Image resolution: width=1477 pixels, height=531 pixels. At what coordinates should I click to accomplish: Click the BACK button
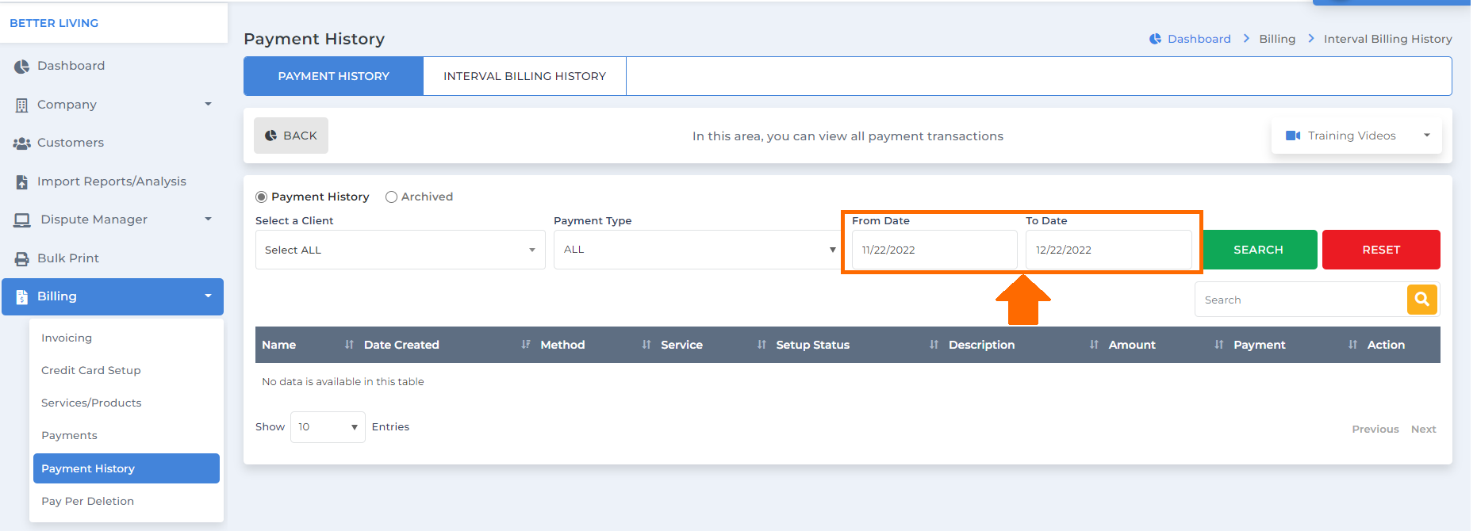click(x=291, y=136)
